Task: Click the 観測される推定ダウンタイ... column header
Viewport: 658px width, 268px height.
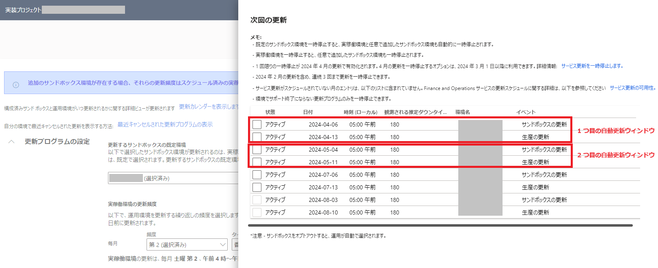Action: (415, 112)
